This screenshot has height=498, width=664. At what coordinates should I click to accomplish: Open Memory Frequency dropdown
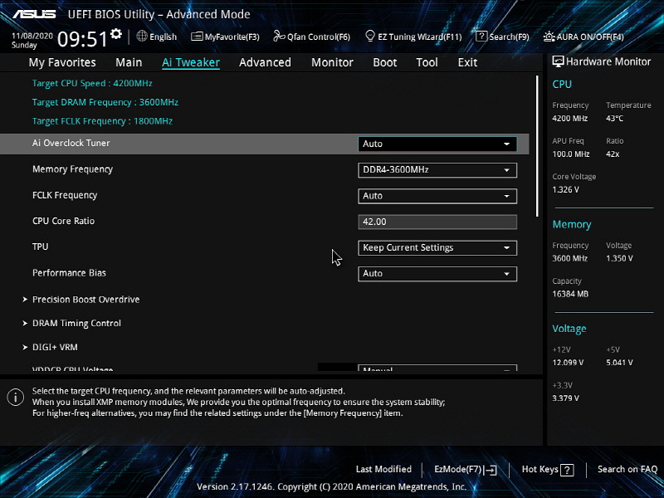pyautogui.click(x=437, y=170)
